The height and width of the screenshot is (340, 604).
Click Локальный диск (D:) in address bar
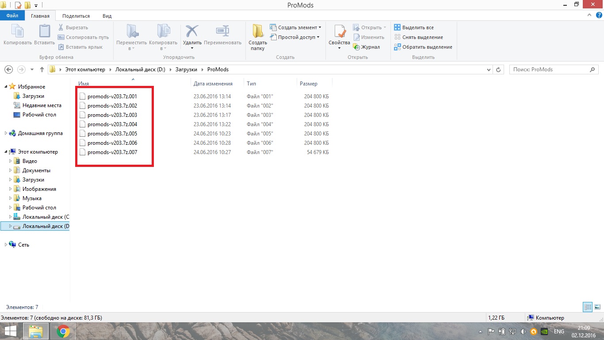click(x=140, y=70)
